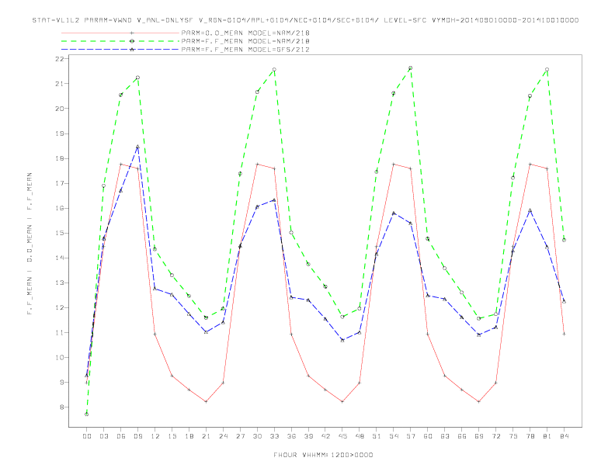Click x-axis forecast hour label 54

click(394, 436)
